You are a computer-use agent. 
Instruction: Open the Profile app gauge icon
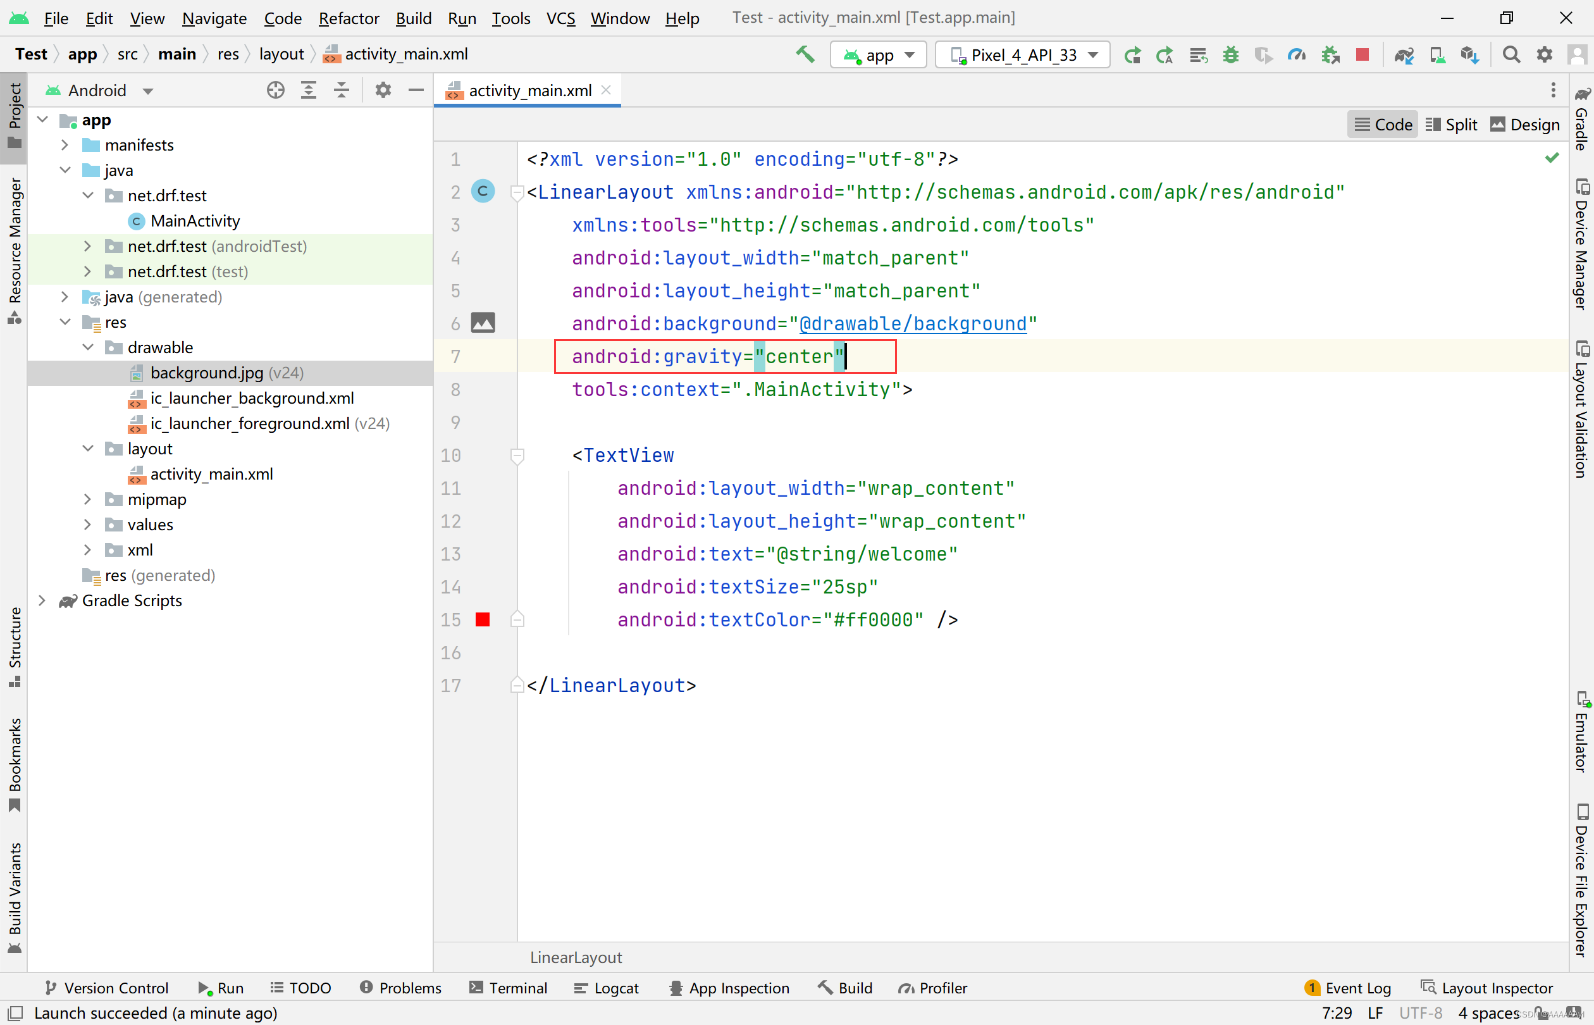[x=1296, y=54]
